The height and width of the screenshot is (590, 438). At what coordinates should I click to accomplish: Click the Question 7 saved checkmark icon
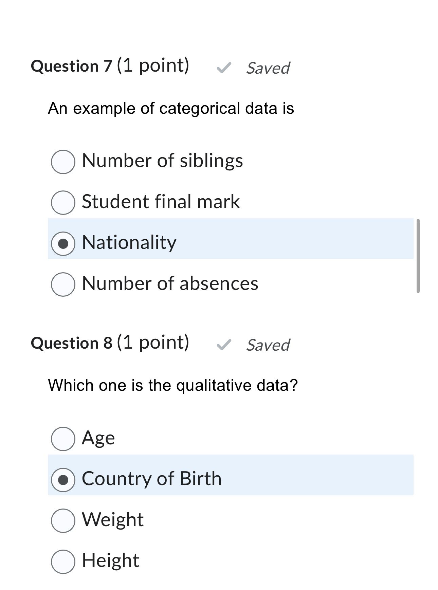[224, 68]
